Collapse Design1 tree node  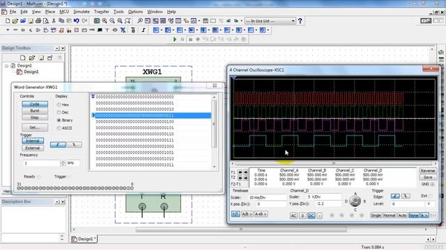tap(6, 66)
